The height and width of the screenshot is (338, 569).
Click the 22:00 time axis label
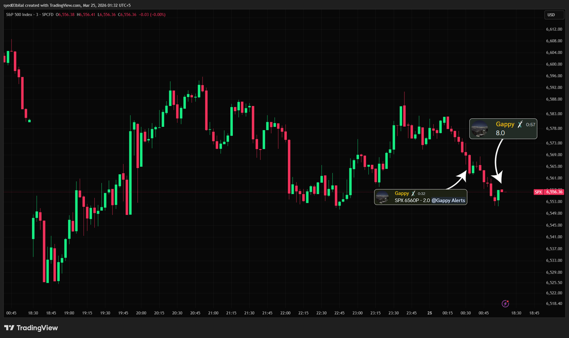pos(285,313)
